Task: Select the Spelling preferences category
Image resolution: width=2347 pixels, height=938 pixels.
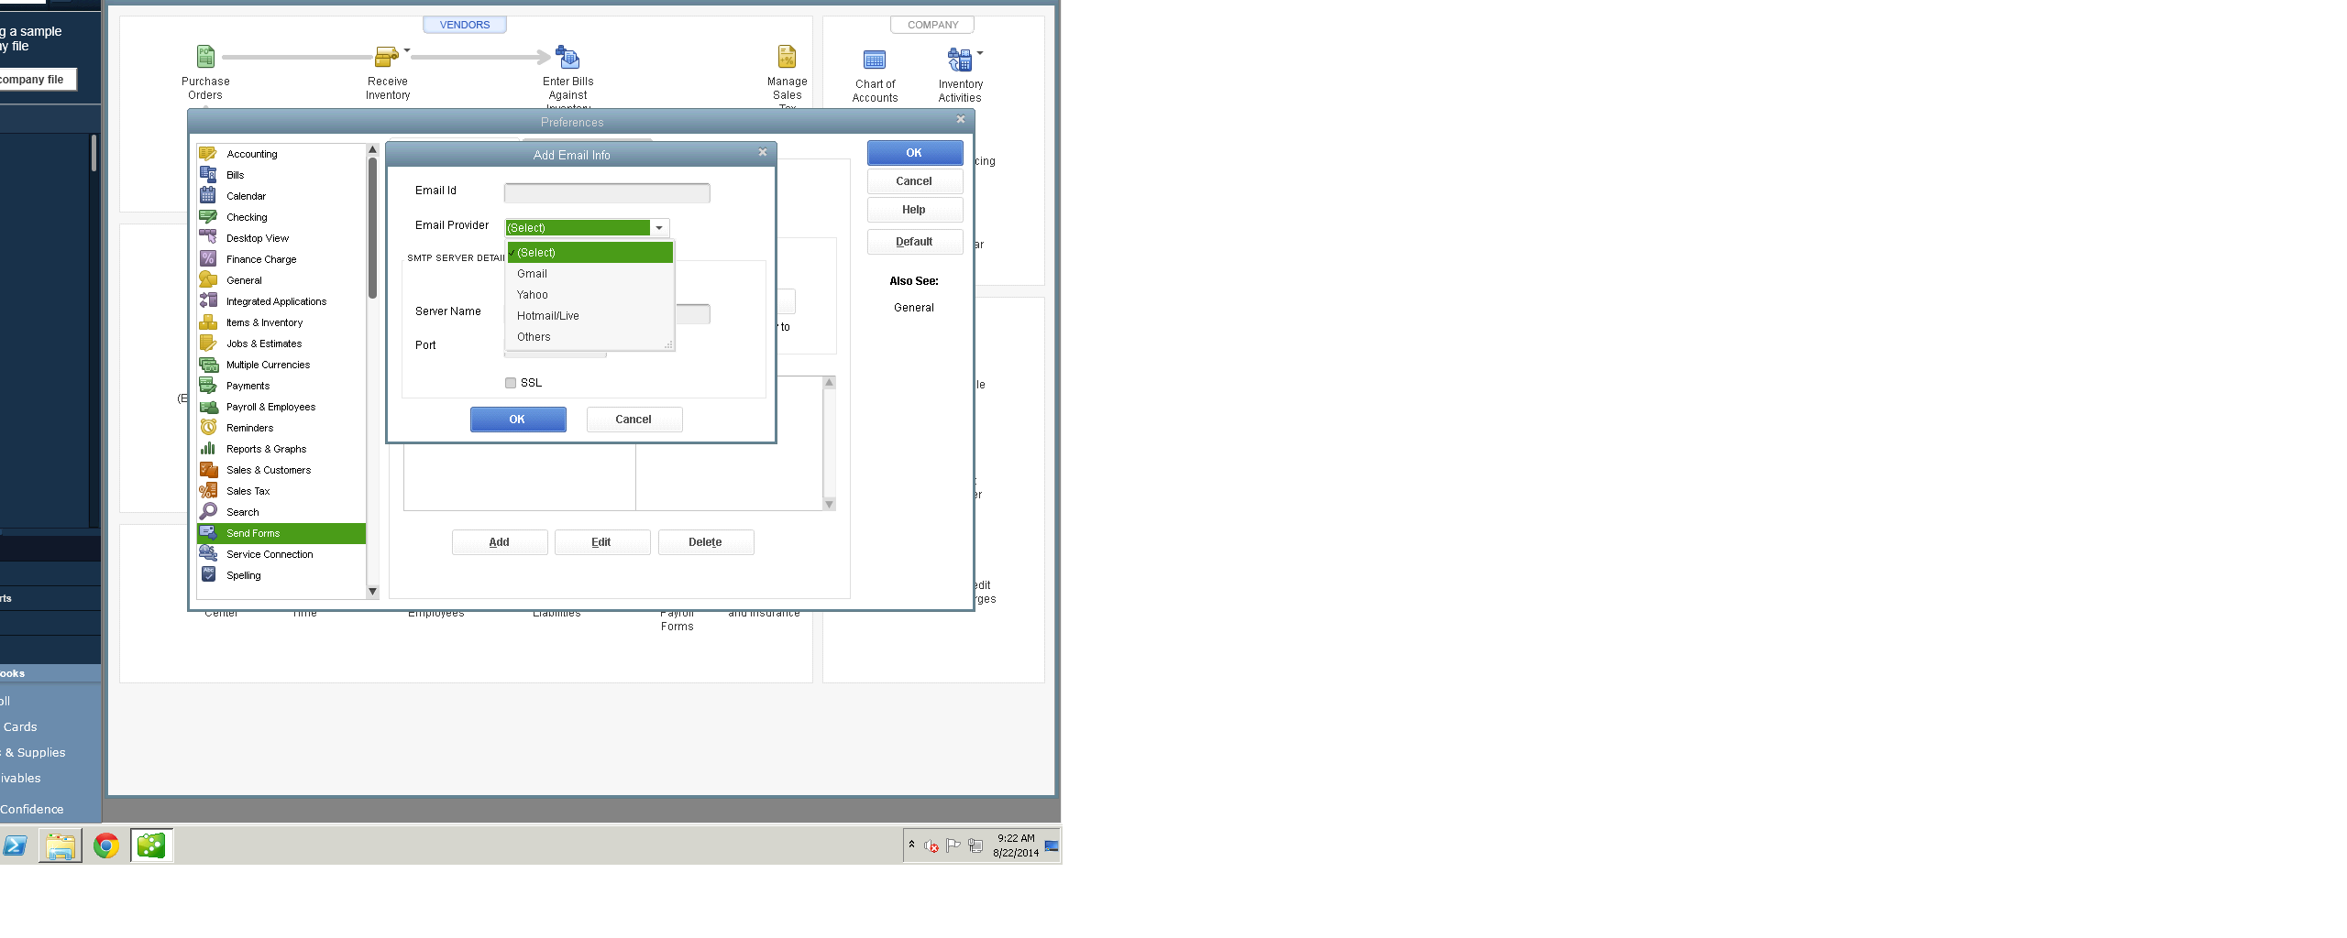Action: point(244,575)
